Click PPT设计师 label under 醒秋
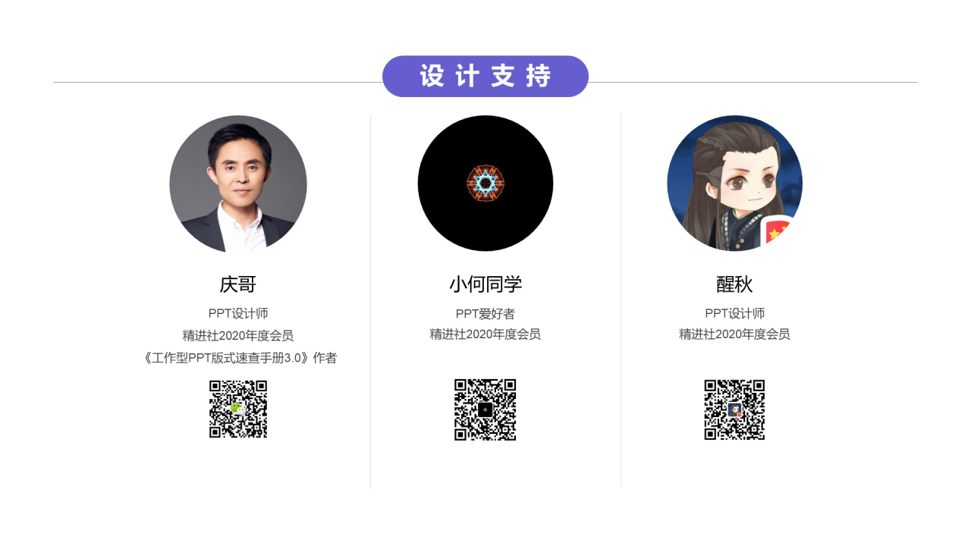The height and width of the screenshot is (546, 971). [734, 313]
